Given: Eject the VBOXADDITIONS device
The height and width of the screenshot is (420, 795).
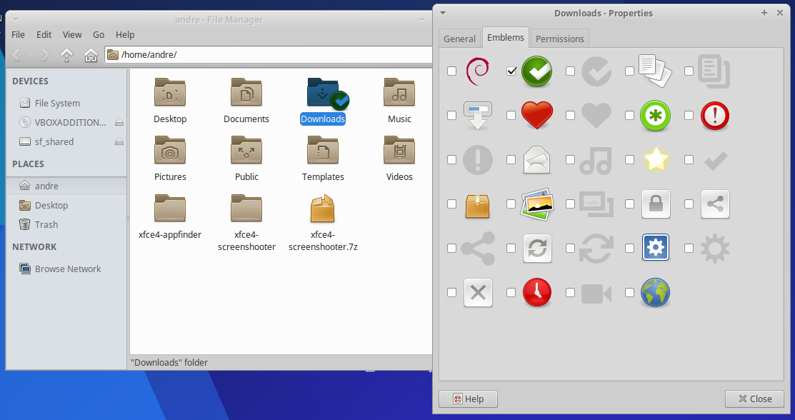Looking at the screenshot, I should click(119, 123).
